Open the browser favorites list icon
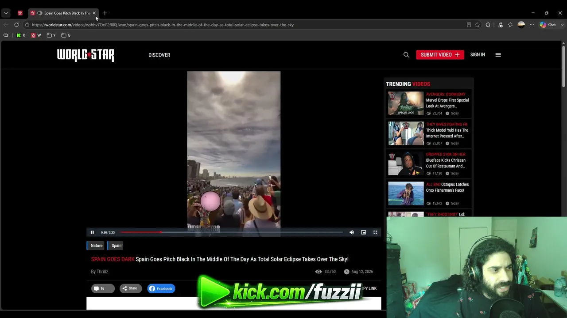 pos(511,25)
